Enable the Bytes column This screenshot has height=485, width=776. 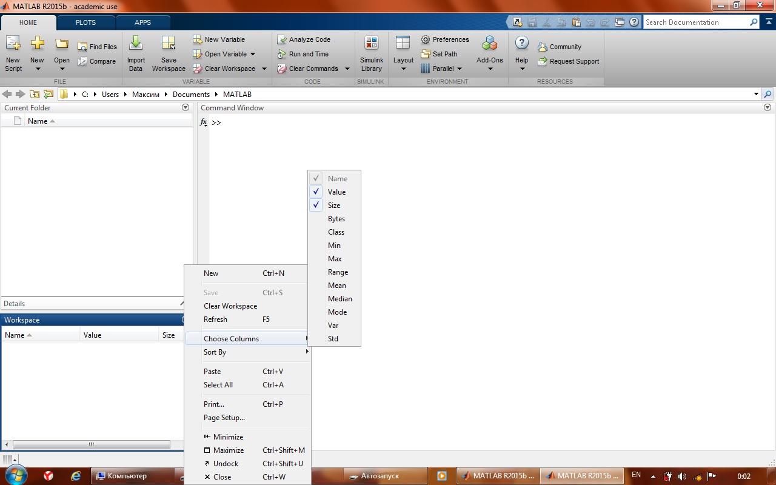coord(335,219)
